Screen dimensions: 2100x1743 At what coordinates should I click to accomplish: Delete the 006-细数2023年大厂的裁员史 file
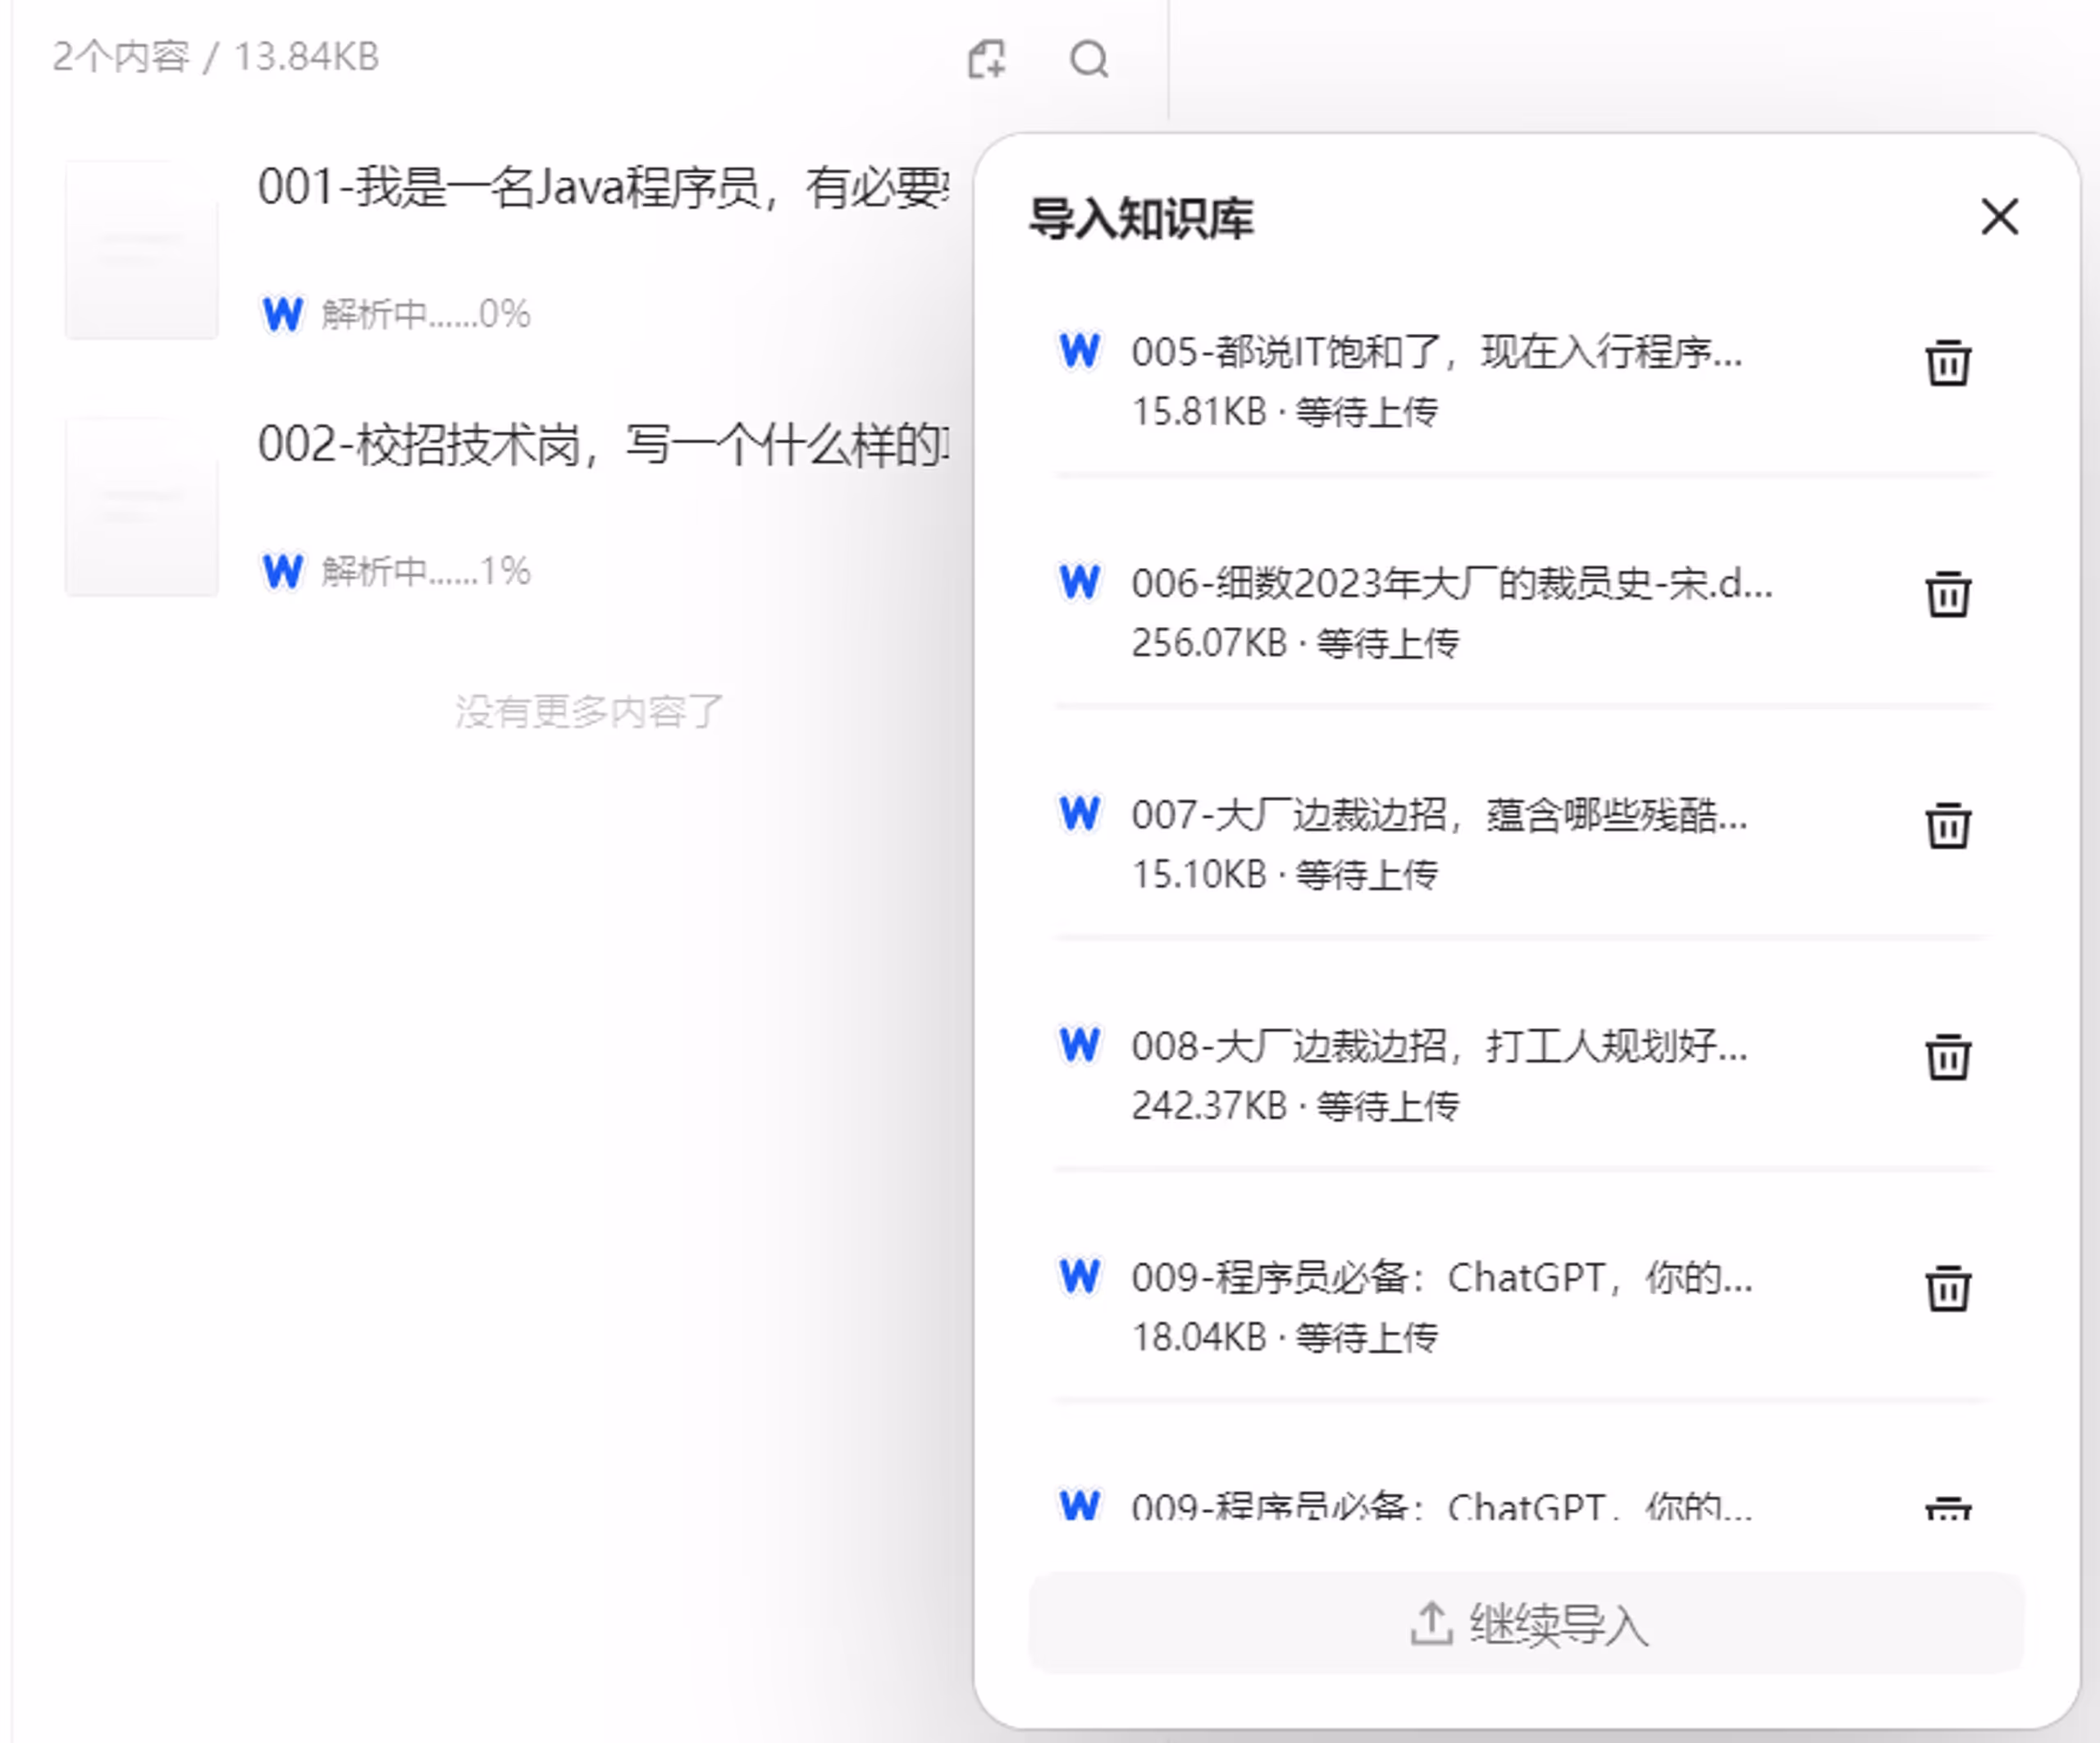(1948, 594)
